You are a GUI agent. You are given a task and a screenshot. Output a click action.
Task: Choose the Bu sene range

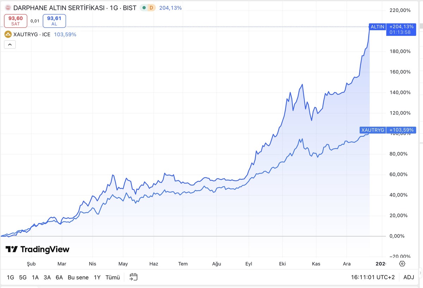point(78,277)
